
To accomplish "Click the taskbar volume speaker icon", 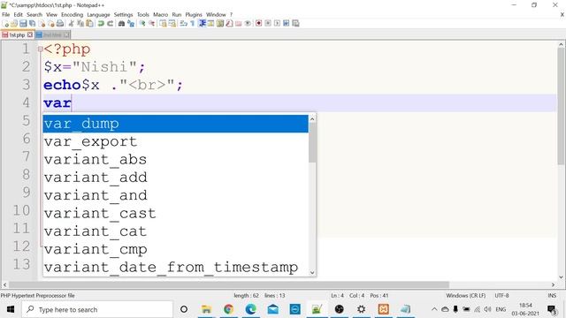I will click(x=487, y=309).
